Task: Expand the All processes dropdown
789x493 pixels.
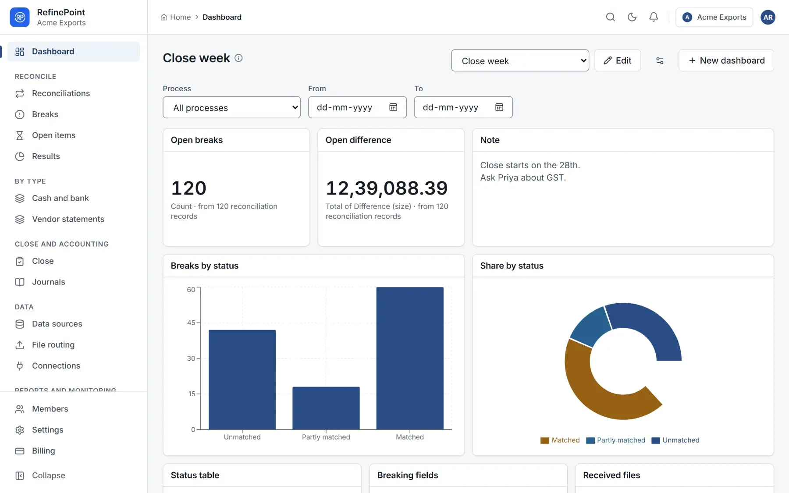Action: point(231,107)
